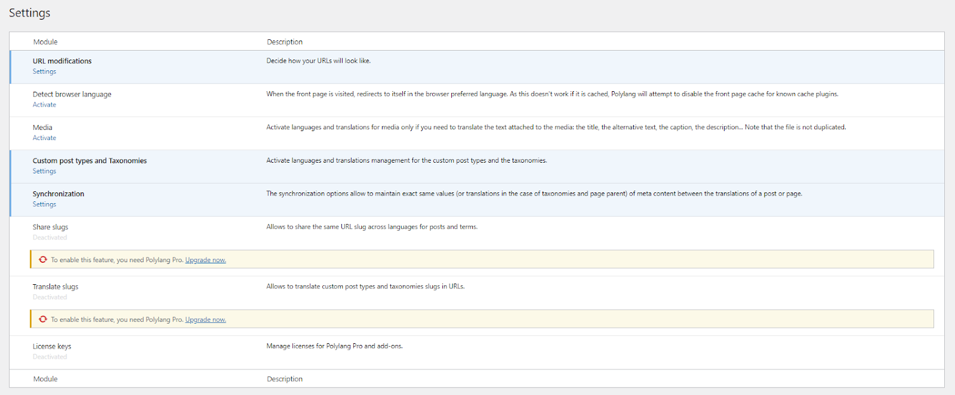Open the Synchronization module Settings link
Screen dimensions: 955x395
click(44, 204)
